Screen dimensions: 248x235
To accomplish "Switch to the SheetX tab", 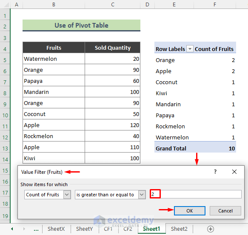I will pyautogui.click(x=56, y=229).
